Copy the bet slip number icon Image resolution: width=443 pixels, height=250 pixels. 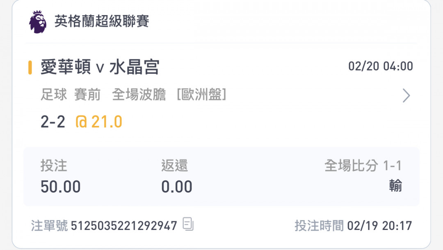coord(188,224)
